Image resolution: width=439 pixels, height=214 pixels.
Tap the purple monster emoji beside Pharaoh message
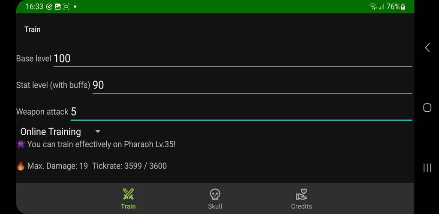[21, 144]
